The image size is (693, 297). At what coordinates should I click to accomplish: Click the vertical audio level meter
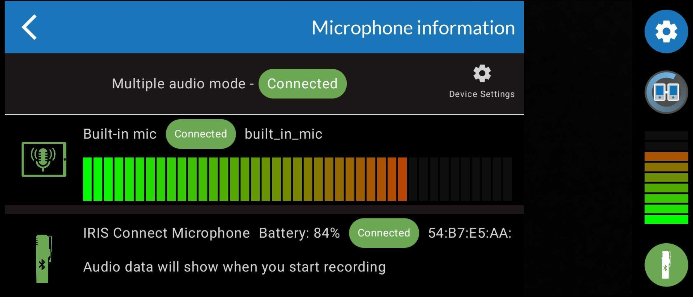(x=666, y=177)
